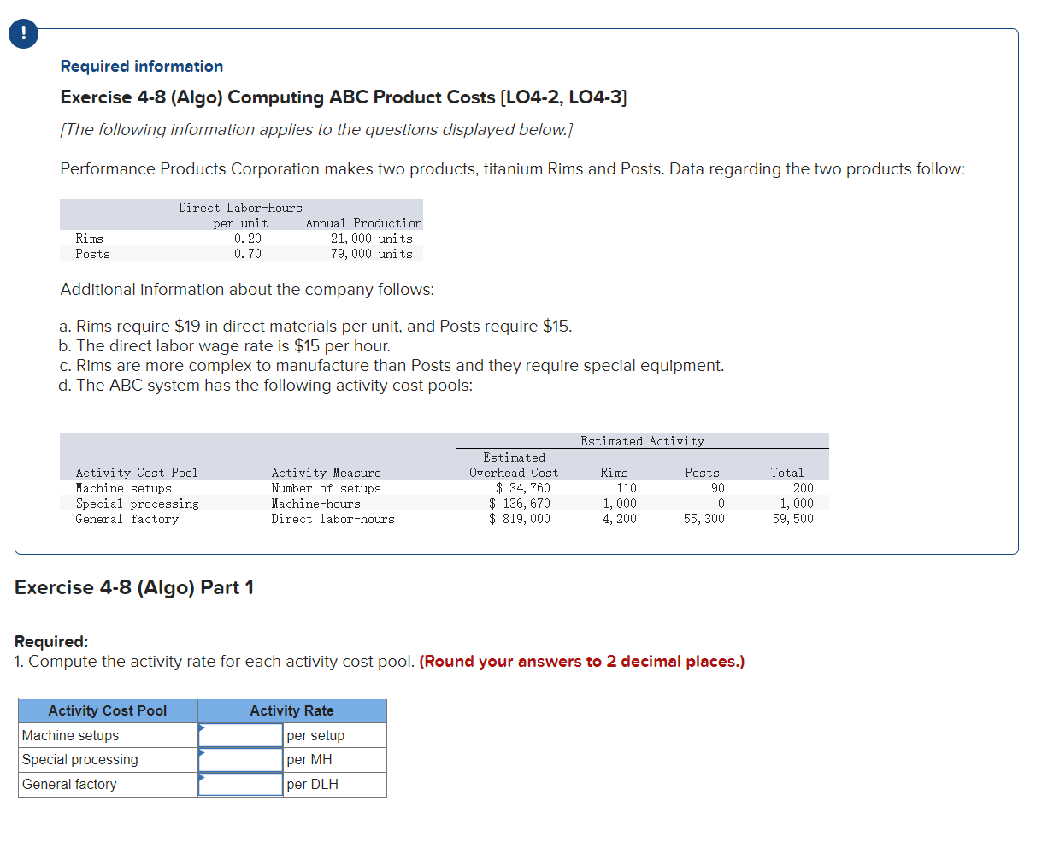
Task: Click the per setup unit label
Action: 318,735
